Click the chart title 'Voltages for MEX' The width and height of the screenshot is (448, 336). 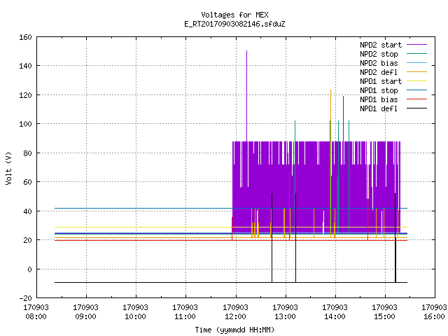[234, 15]
